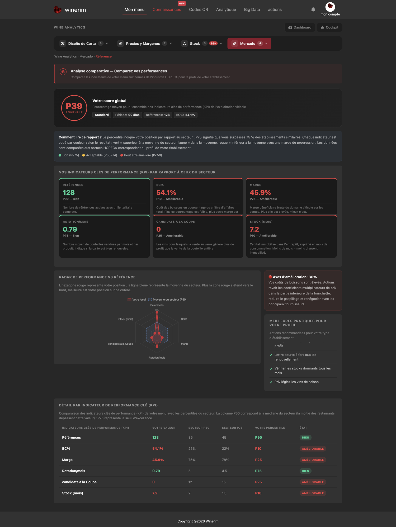Click the Période 90 días badge
The width and height of the screenshot is (396, 527).
pyautogui.click(x=128, y=115)
